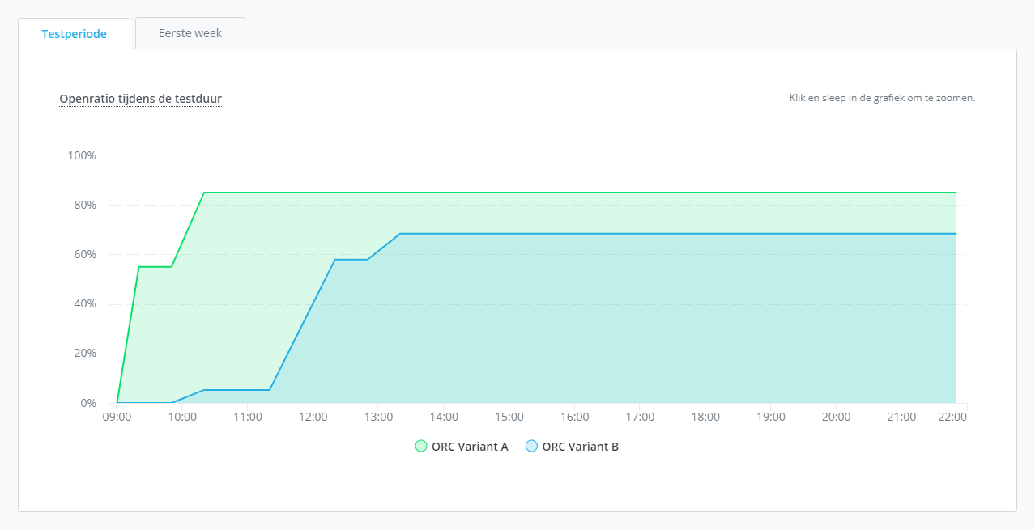This screenshot has height=530, width=1035.
Task: Click the green ORC Variant A legend circle
Action: point(420,446)
